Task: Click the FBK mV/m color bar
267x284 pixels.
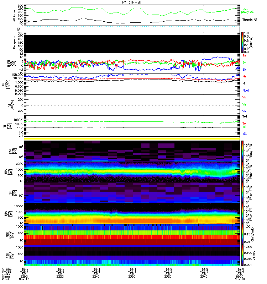Action: [242, 234]
